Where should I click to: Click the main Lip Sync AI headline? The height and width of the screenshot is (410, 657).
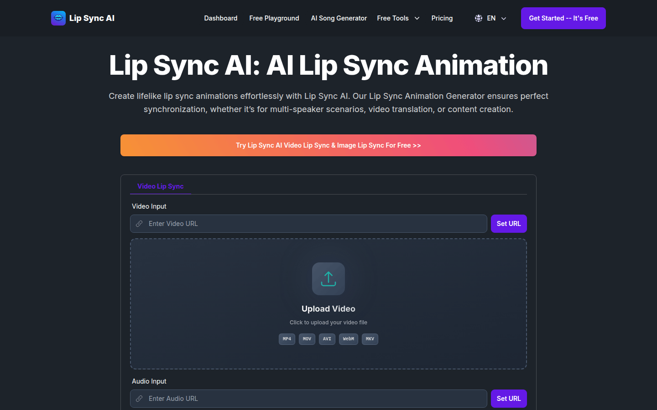(328, 65)
